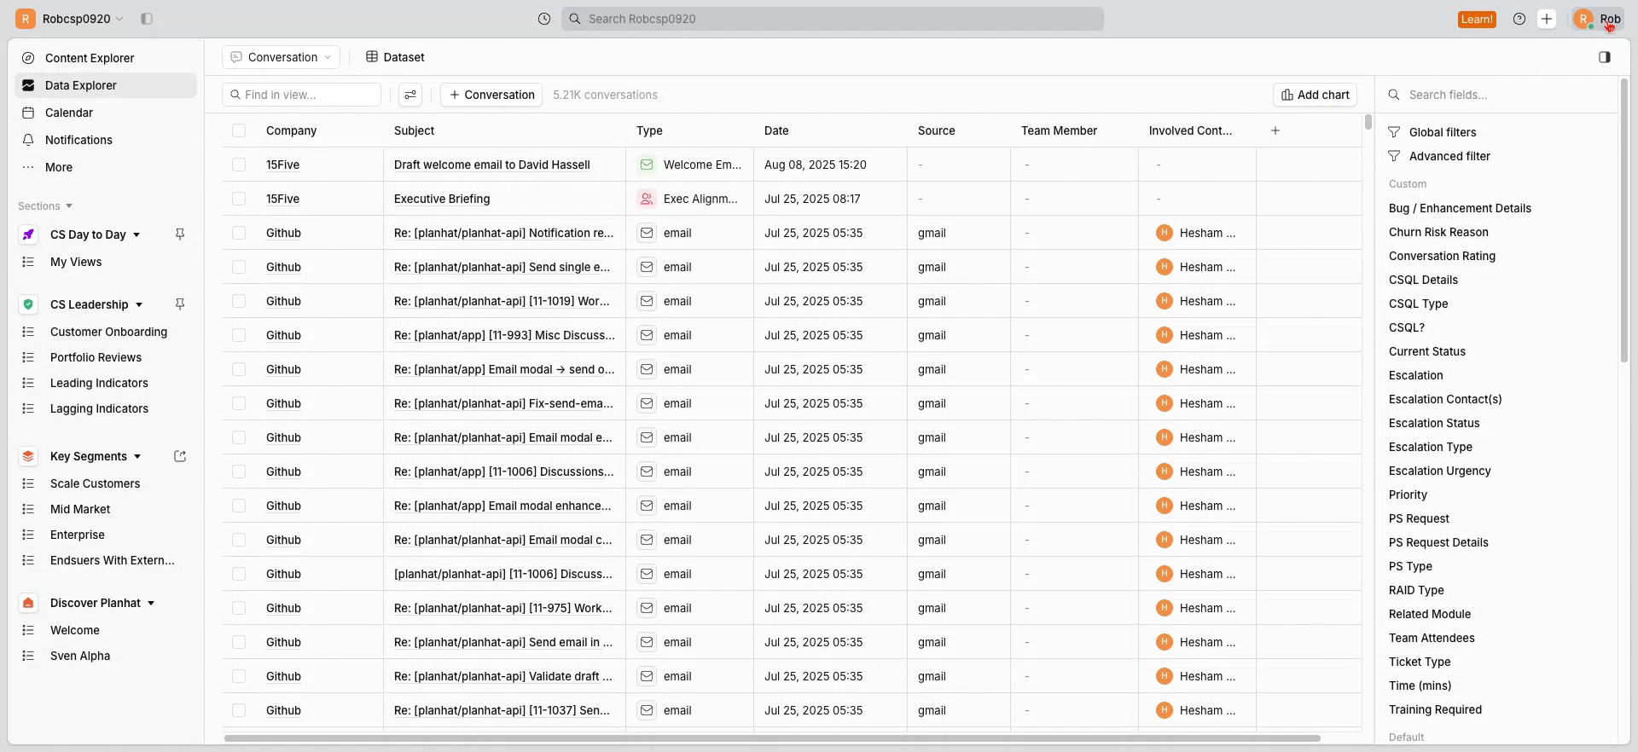This screenshot has width=1638, height=752.
Task: Open the 15Five company link in Executive Briefing row
Action: (x=282, y=199)
